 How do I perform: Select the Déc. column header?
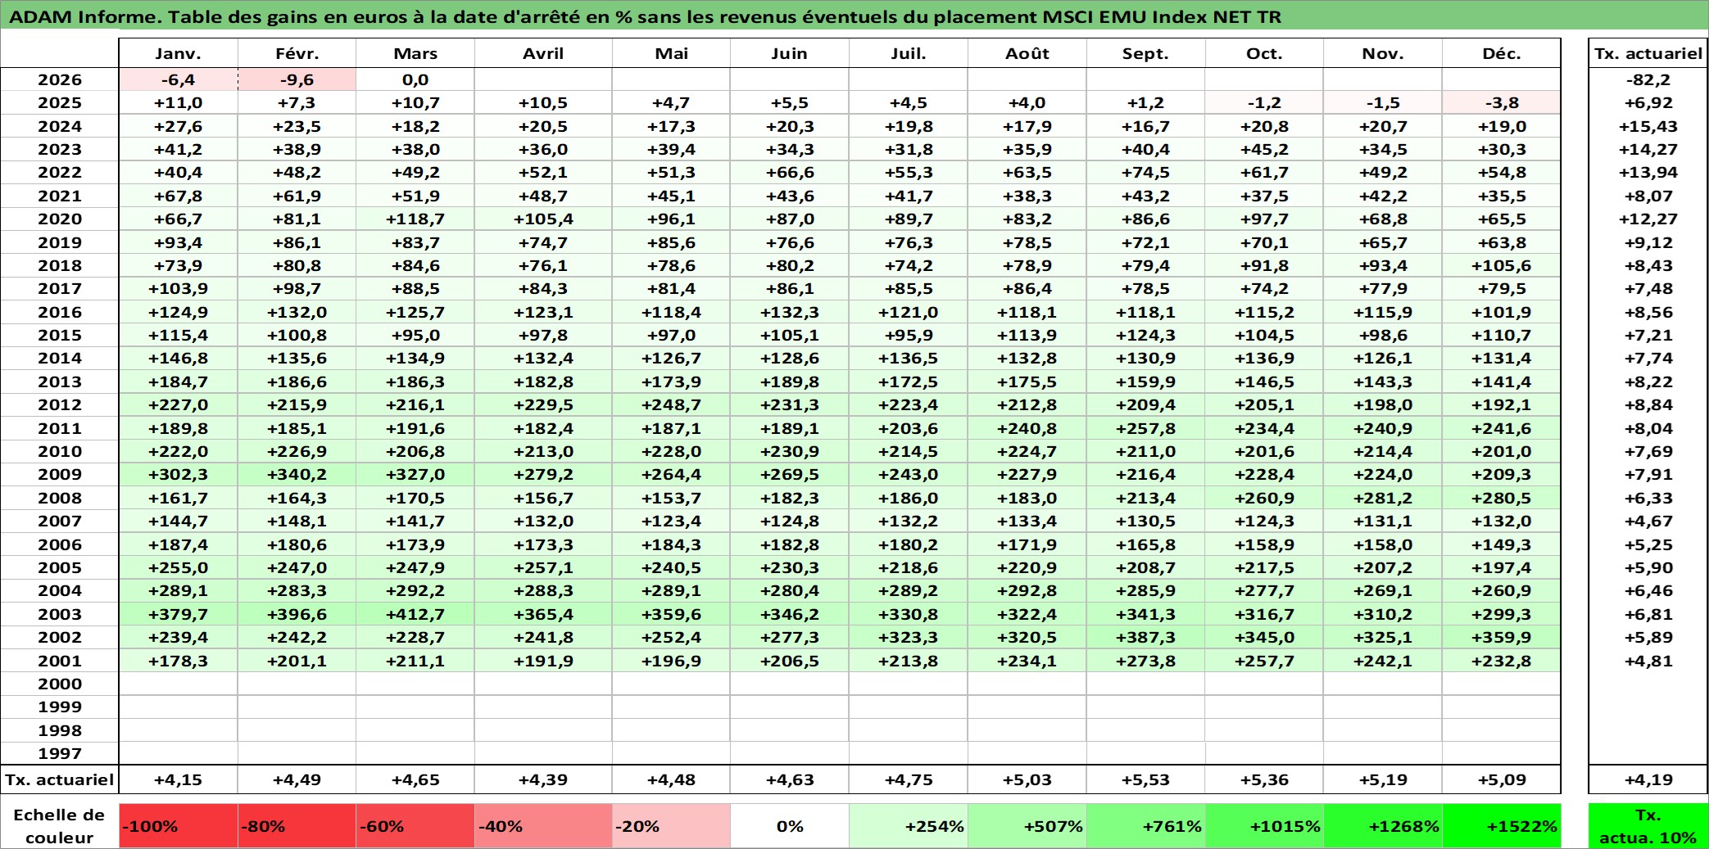coord(1502,53)
